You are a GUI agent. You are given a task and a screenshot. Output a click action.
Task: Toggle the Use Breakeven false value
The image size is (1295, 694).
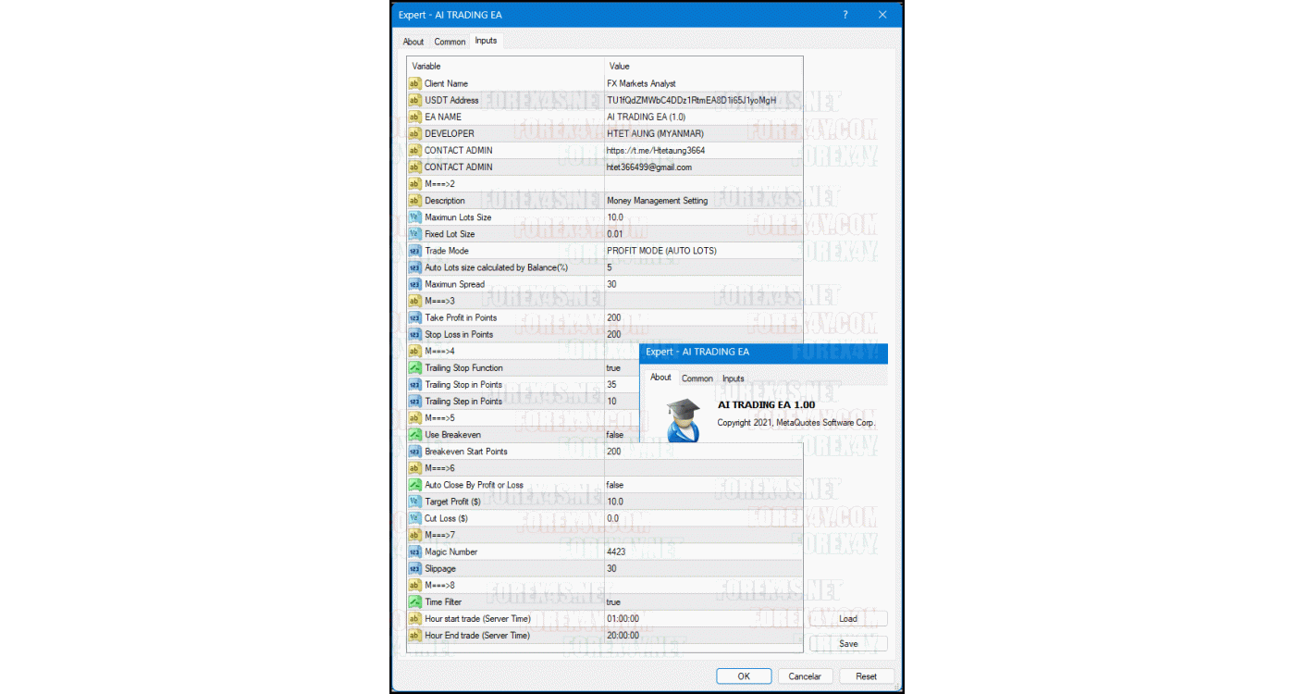[x=614, y=435]
